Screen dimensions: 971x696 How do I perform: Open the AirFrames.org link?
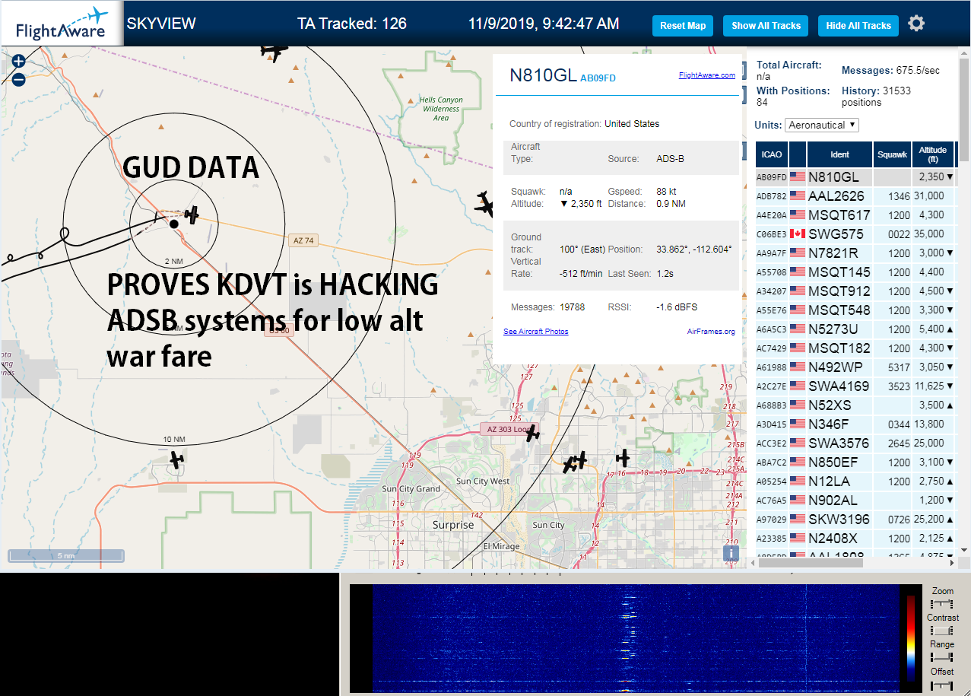click(x=711, y=332)
